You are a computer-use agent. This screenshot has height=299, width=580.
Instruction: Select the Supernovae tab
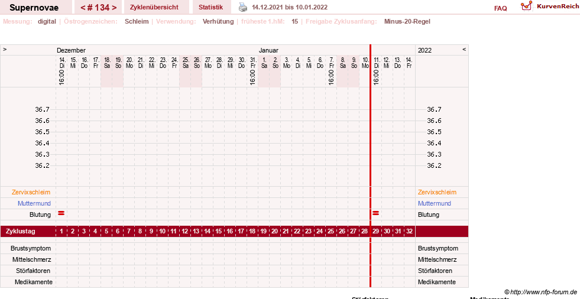tap(34, 8)
